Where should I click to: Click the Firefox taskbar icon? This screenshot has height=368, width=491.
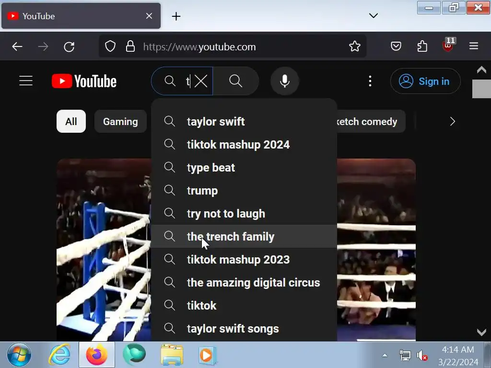[97, 355]
